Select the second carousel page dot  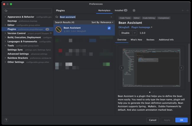tap(153, 92)
